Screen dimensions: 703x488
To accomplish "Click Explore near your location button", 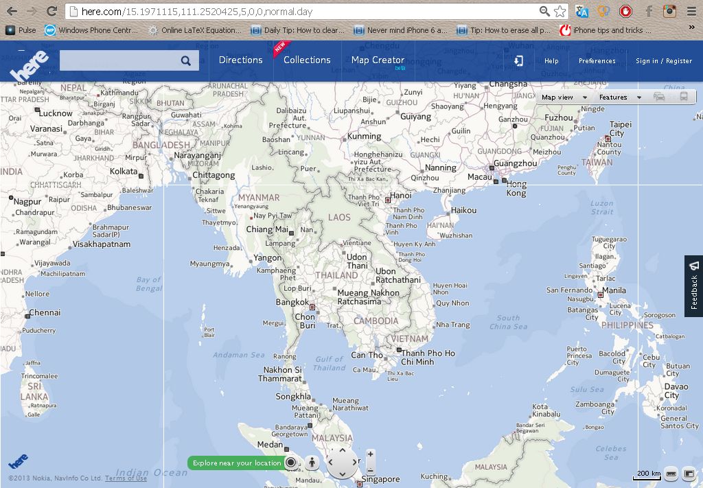I will tap(237, 463).
